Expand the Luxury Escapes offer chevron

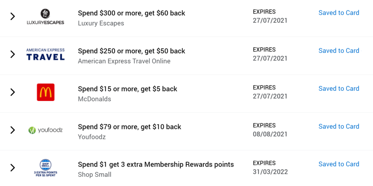[x=13, y=16]
